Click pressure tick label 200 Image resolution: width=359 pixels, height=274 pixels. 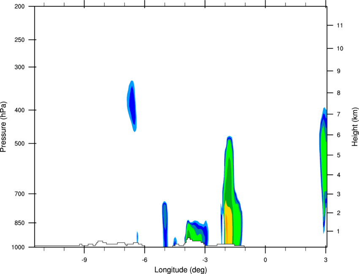tap(19, 6)
